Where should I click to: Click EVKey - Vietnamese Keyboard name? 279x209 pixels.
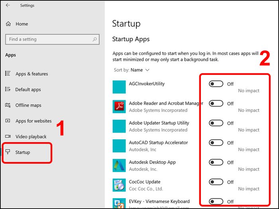[x=159, y=201]
